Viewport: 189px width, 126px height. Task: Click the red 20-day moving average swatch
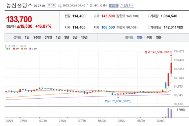tap(14, 48)
